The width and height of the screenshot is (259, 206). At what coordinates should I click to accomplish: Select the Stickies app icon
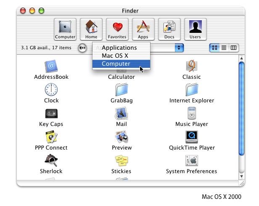[x=122, y=161]
